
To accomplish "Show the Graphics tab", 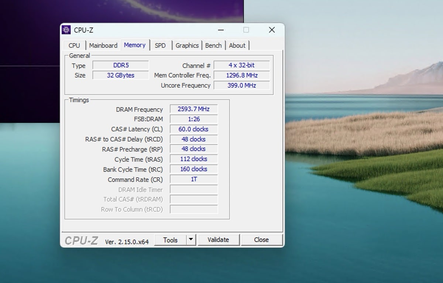I will [187, 45].
